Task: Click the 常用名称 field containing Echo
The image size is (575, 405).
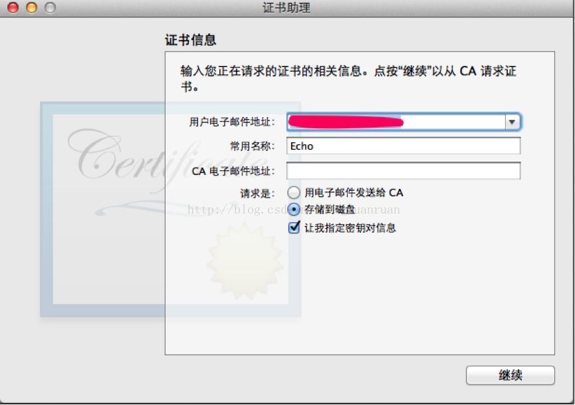Action: click(x=403, y=146)
